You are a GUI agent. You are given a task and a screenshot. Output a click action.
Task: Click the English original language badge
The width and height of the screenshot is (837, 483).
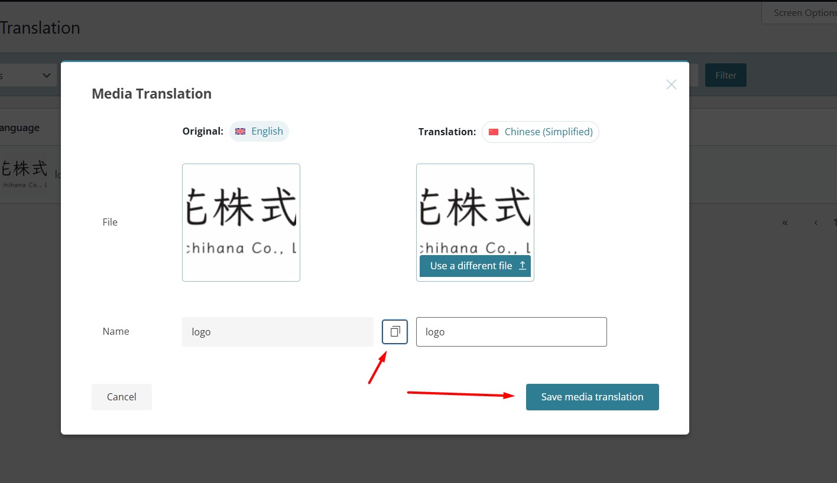tap(259, 131)
